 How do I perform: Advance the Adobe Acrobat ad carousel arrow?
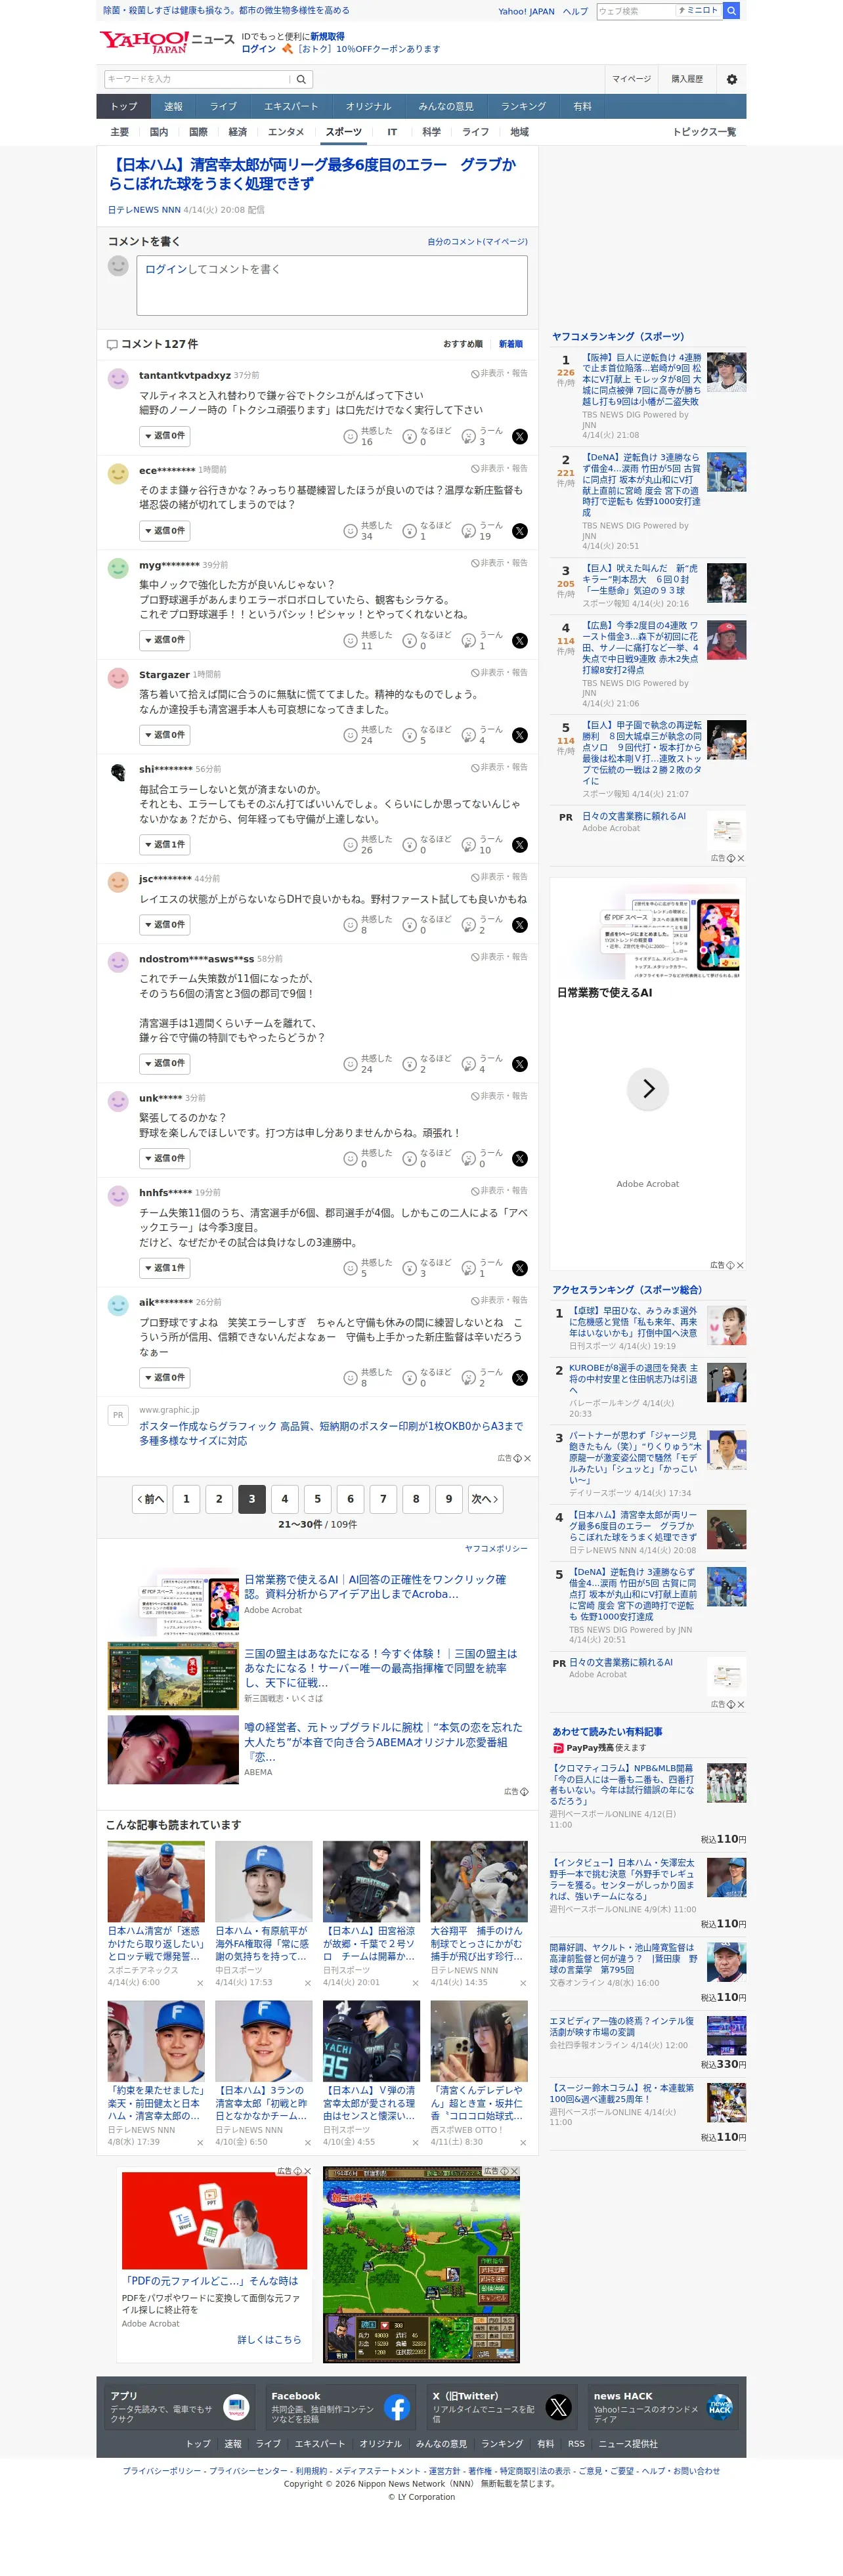(x=648, y=1088)
